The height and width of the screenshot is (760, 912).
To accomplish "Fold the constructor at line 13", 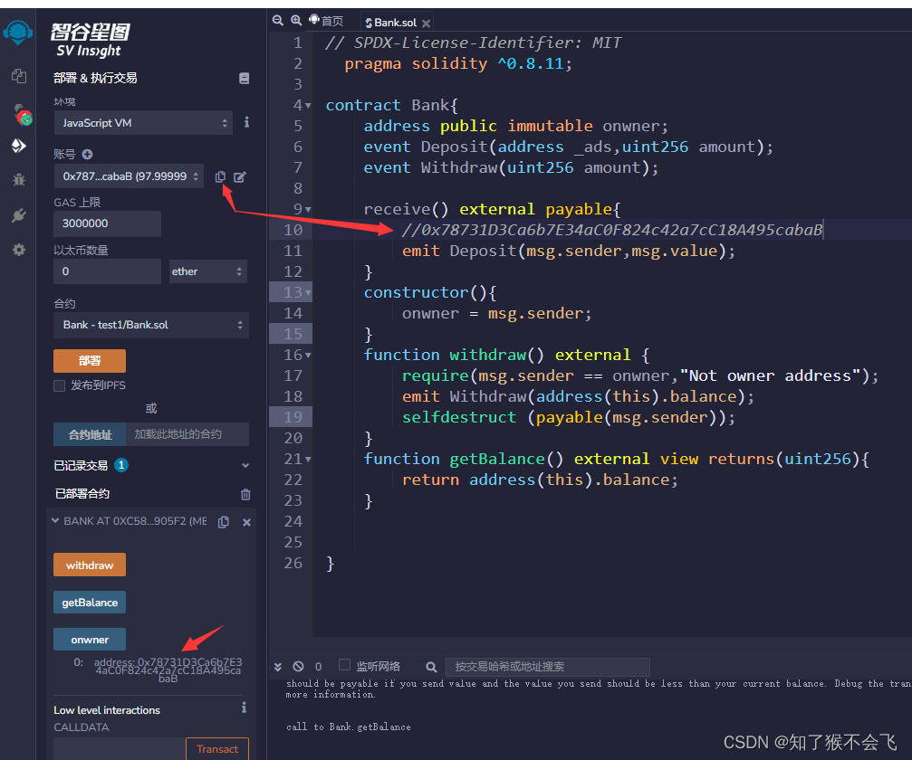I will (x=308, y=293).
